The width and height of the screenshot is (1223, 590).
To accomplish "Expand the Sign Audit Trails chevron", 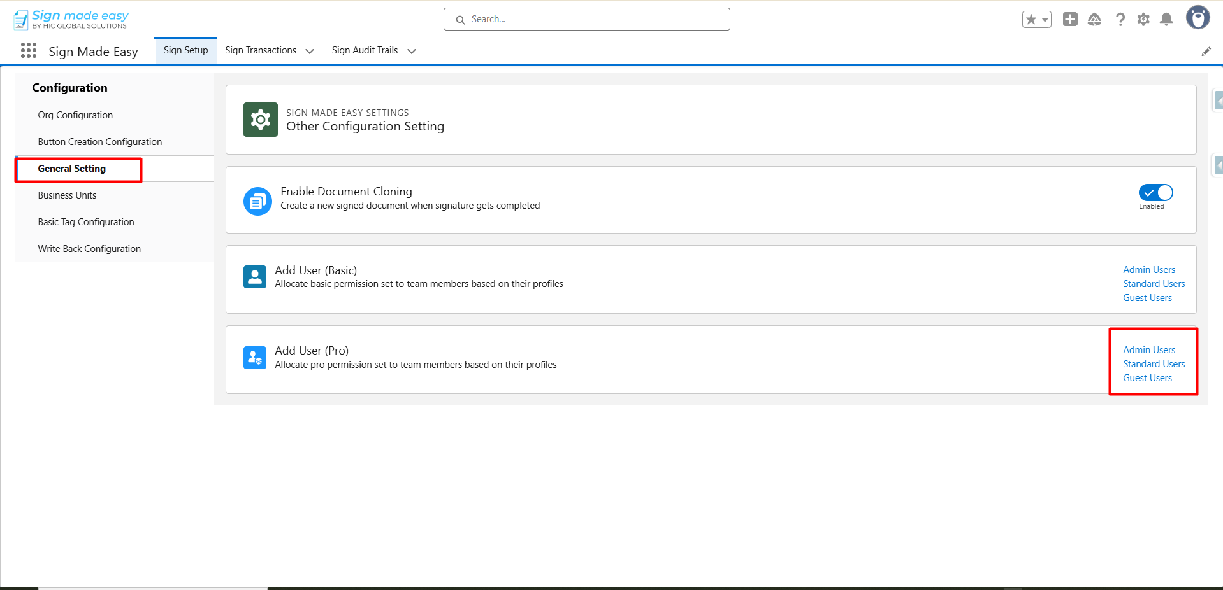I will (x=412, y=51).
